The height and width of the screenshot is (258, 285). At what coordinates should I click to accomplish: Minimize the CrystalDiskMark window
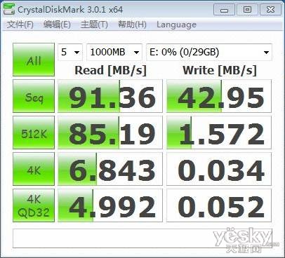pos(224,10)
